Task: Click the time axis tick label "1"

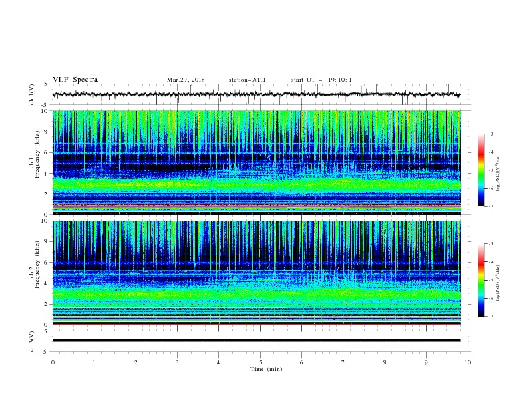Action: pos(94,362)
